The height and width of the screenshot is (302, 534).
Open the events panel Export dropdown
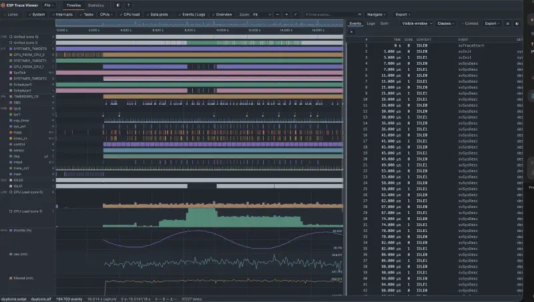pos(492,23)
